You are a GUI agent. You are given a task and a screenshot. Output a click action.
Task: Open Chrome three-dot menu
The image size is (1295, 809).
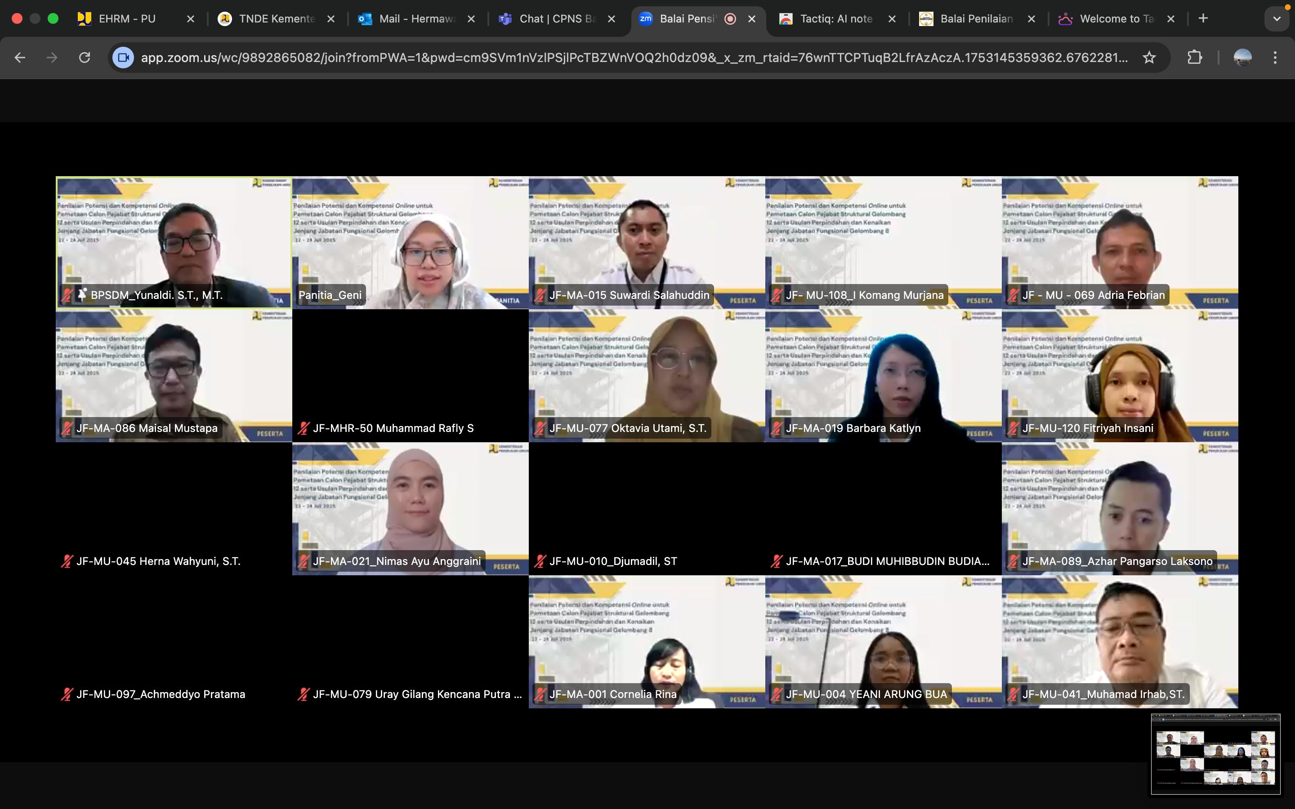coord(1275,57)
